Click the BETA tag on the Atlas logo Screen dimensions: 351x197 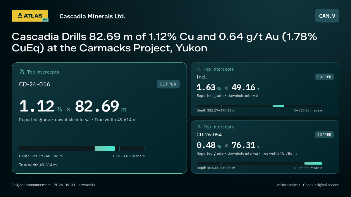(x=45, y=20)
